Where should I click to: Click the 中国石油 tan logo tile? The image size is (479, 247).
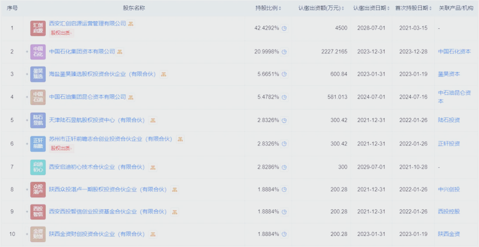38,97
